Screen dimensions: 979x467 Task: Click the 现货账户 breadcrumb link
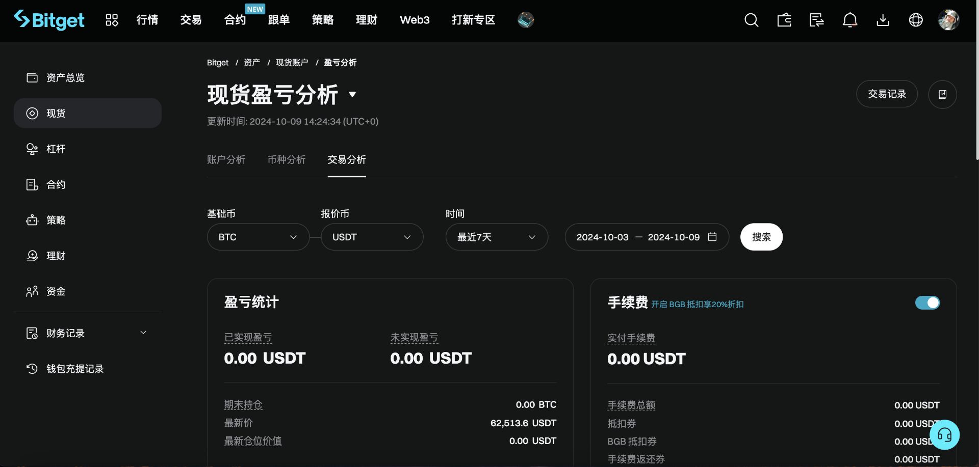(x=292, y=63)
